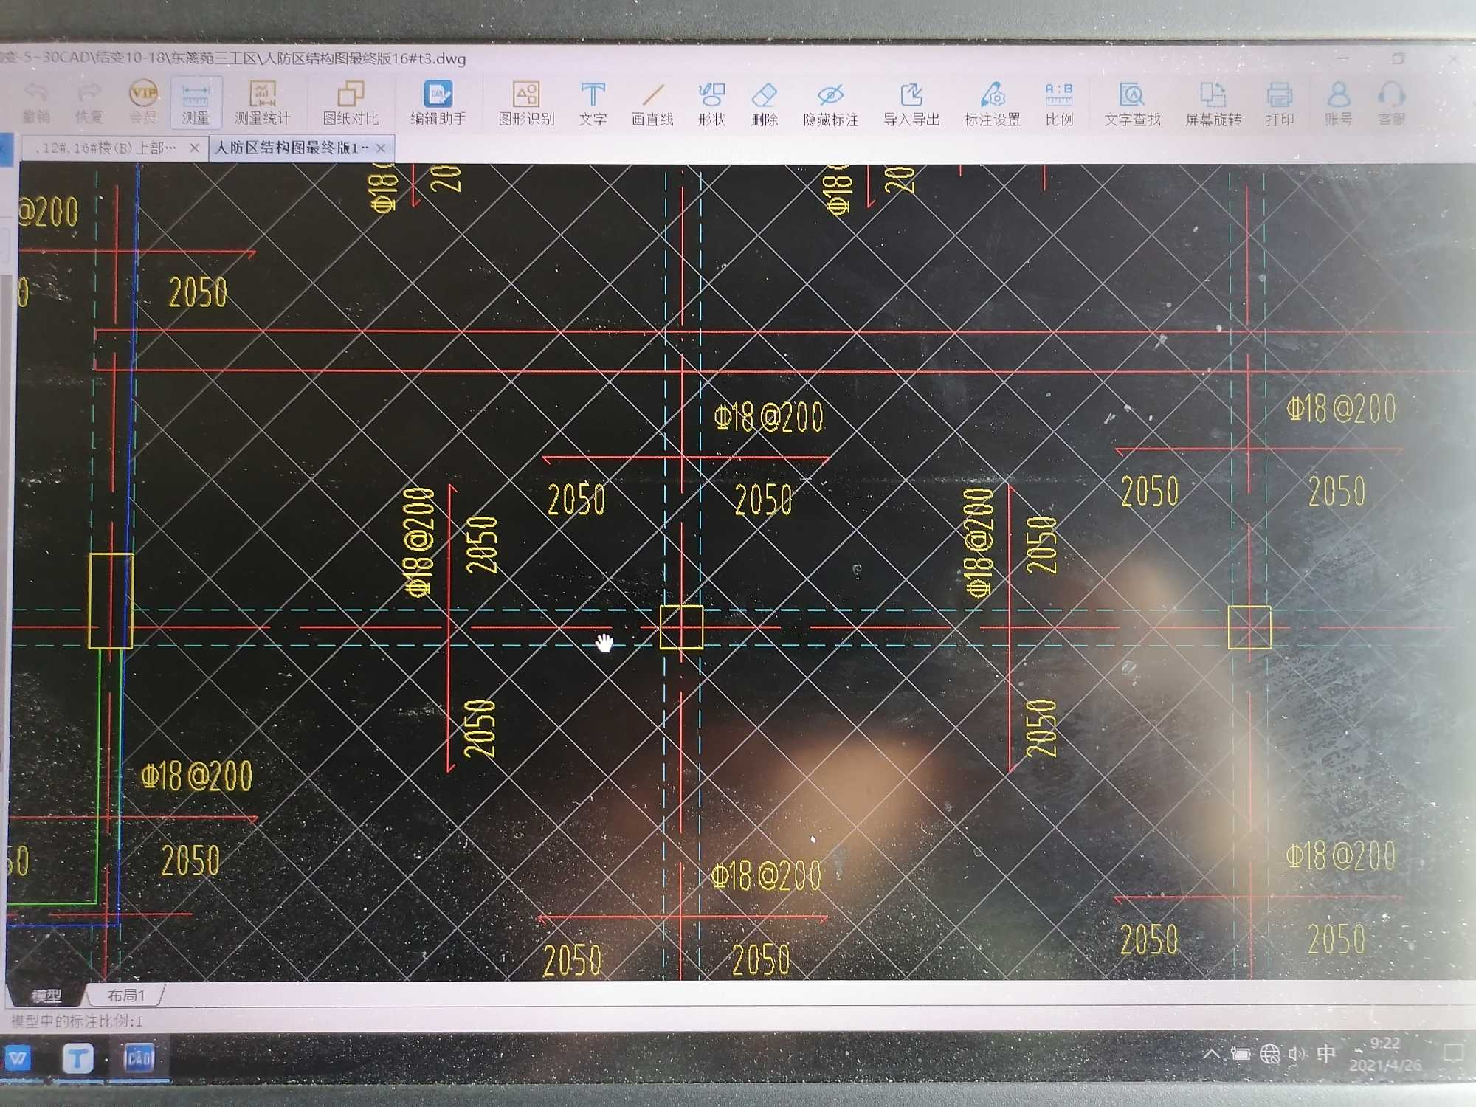The image size is (1476, 1107).
Task: Select the Text (文字) tool
Action: pos(593,103)
